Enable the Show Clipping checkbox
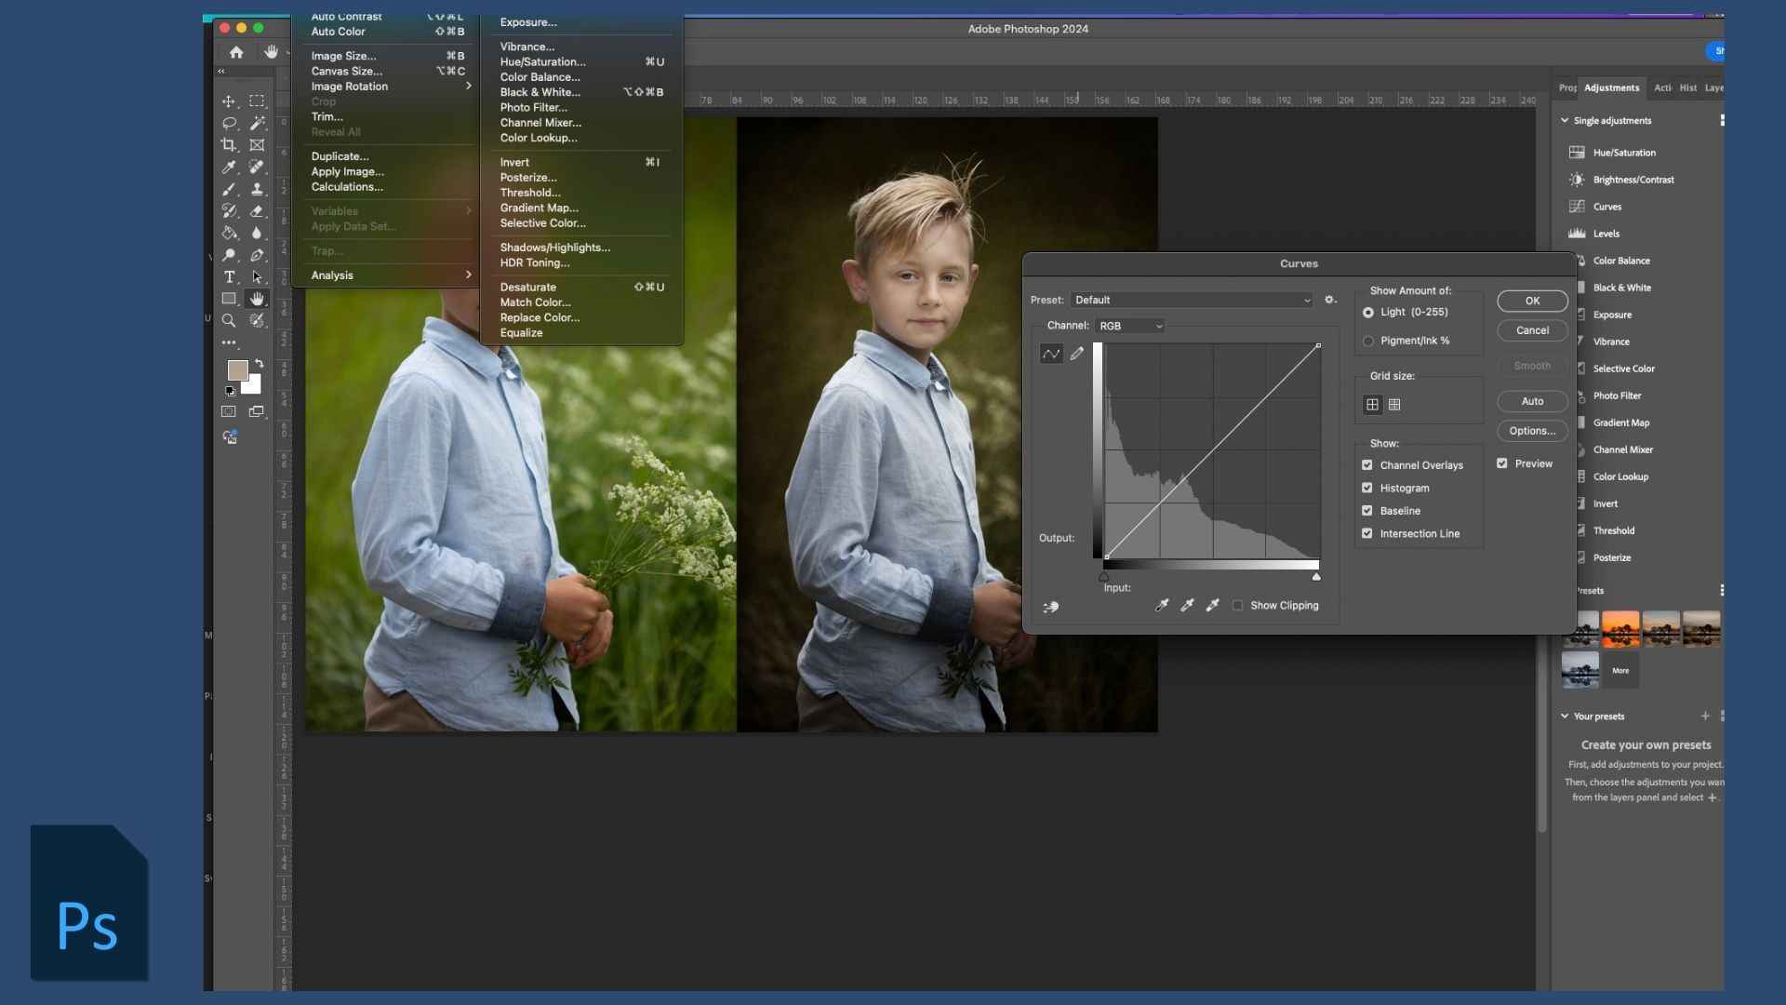The height and width of the screenshot is (1005, 1786). (1238, 606)
